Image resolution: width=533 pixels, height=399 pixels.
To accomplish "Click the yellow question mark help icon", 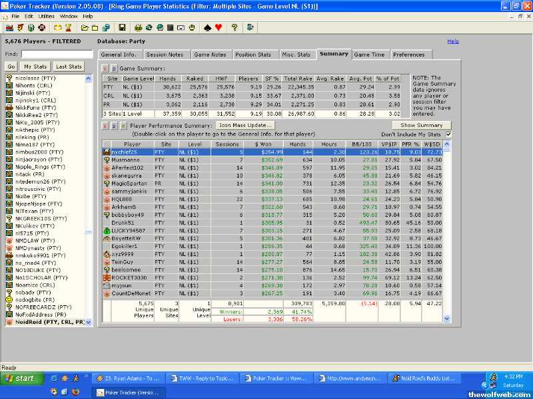I will coord(235,27).
